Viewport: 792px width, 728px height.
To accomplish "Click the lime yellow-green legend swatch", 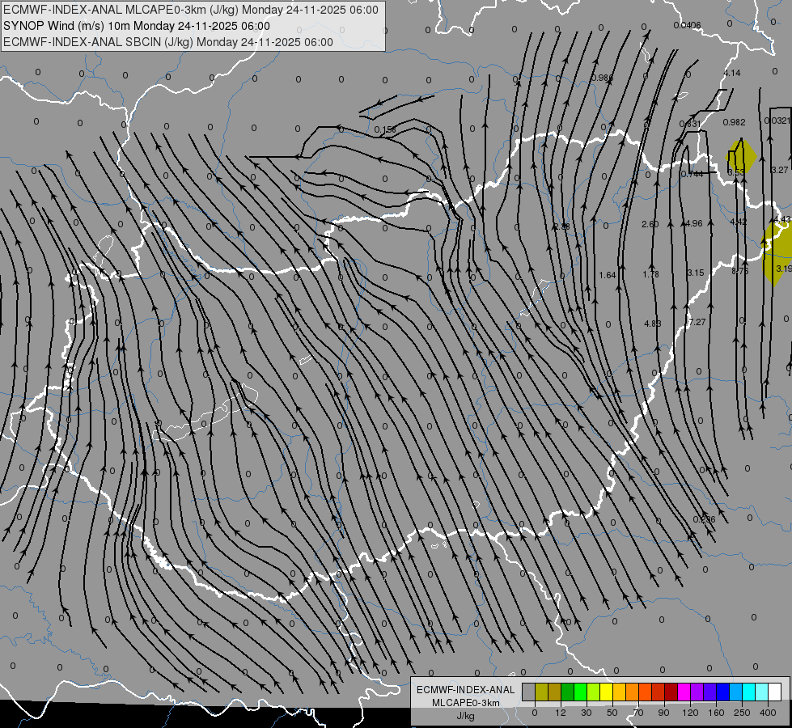I will (594, 692).
